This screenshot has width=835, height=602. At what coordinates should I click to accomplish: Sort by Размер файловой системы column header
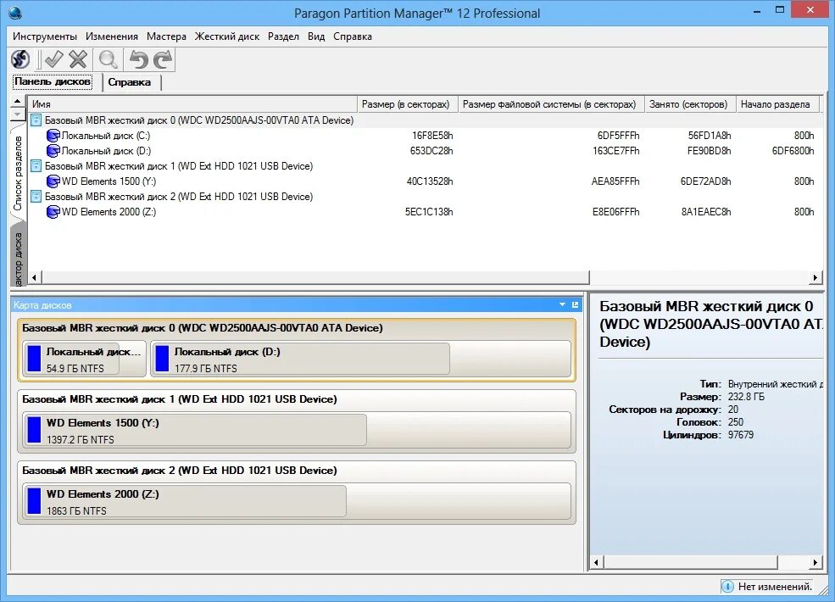coord(552,104)
